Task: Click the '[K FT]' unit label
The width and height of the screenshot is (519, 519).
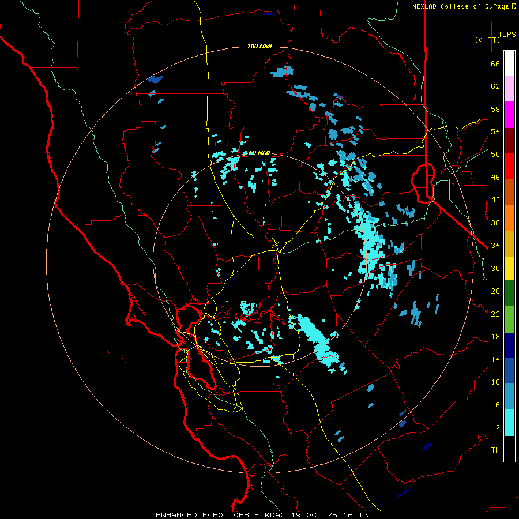Action: tap(487, 40)
